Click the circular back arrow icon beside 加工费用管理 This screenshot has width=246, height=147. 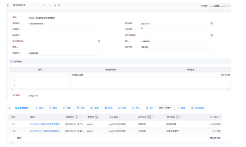[8, 5]
